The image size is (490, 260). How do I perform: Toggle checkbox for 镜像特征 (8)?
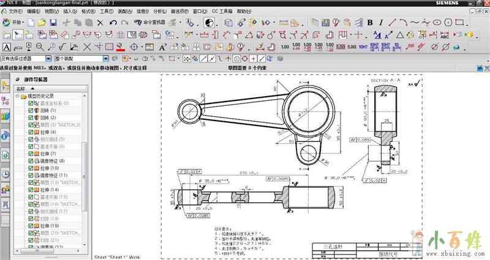31,161
